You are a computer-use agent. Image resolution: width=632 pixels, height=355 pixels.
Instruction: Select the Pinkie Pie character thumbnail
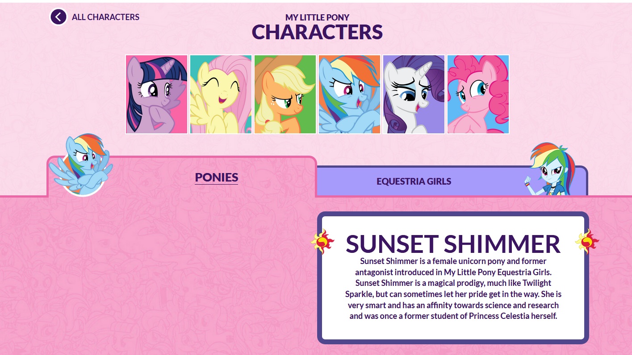click(478, 94)
